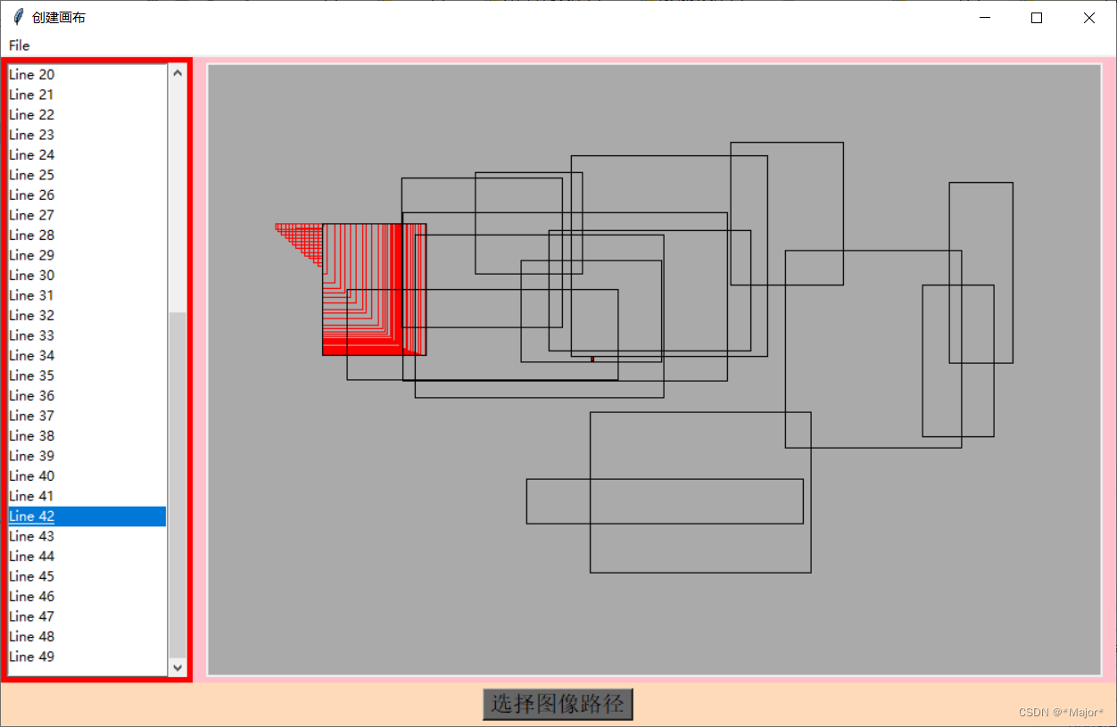Select Line 47 in the list
The image size is (1117, 727).
coord(87,616)
